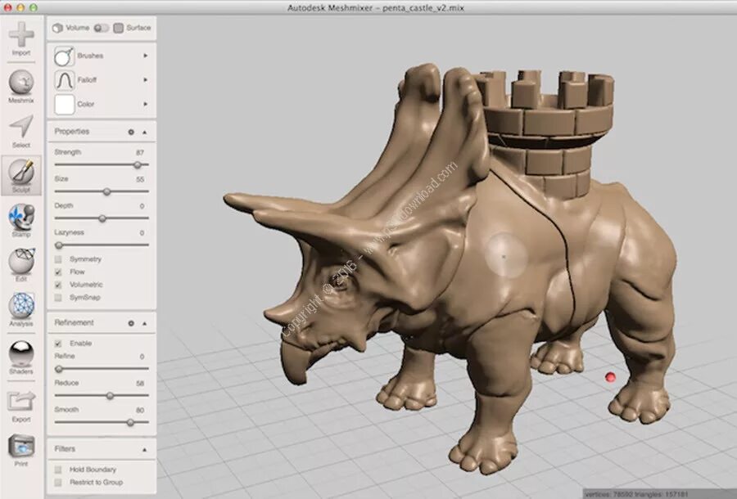
Task: Click the Color label
Action: click(85, 104)
